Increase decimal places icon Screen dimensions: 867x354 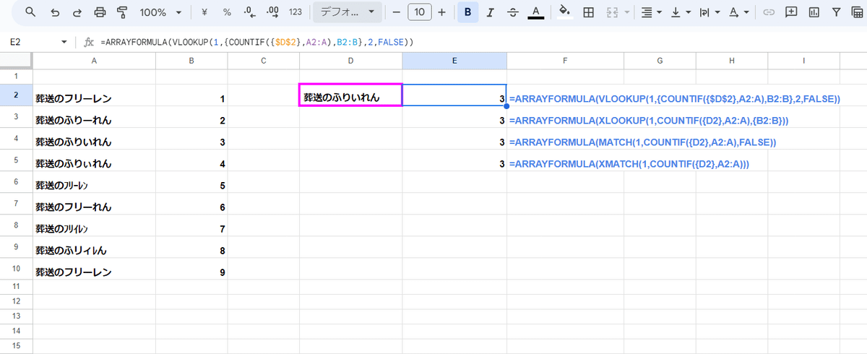[272, 12]
